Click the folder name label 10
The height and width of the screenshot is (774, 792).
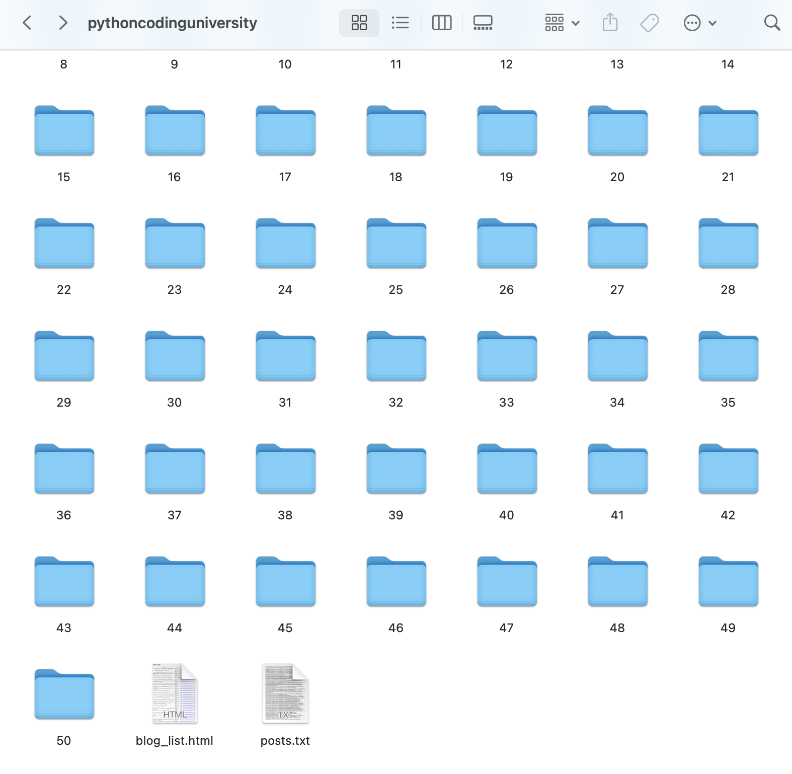click(x=285, y=64)
